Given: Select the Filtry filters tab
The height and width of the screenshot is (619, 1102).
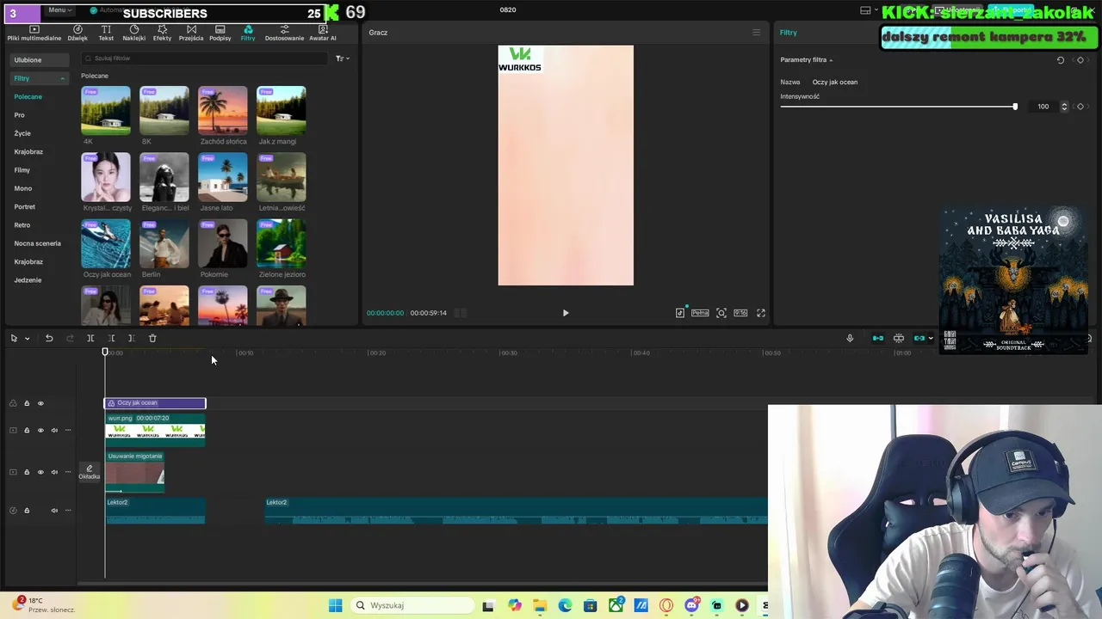Looking at the screenshot, I should (x=248, y=33).
